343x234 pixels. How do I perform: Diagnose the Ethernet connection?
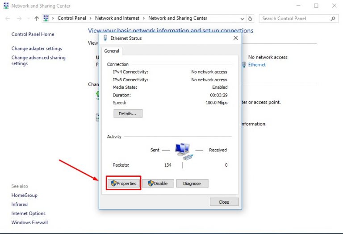click(x=192, y=183)
